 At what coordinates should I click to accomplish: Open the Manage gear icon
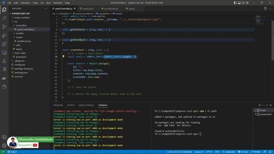pyautogui.click(x=4, y=145)
